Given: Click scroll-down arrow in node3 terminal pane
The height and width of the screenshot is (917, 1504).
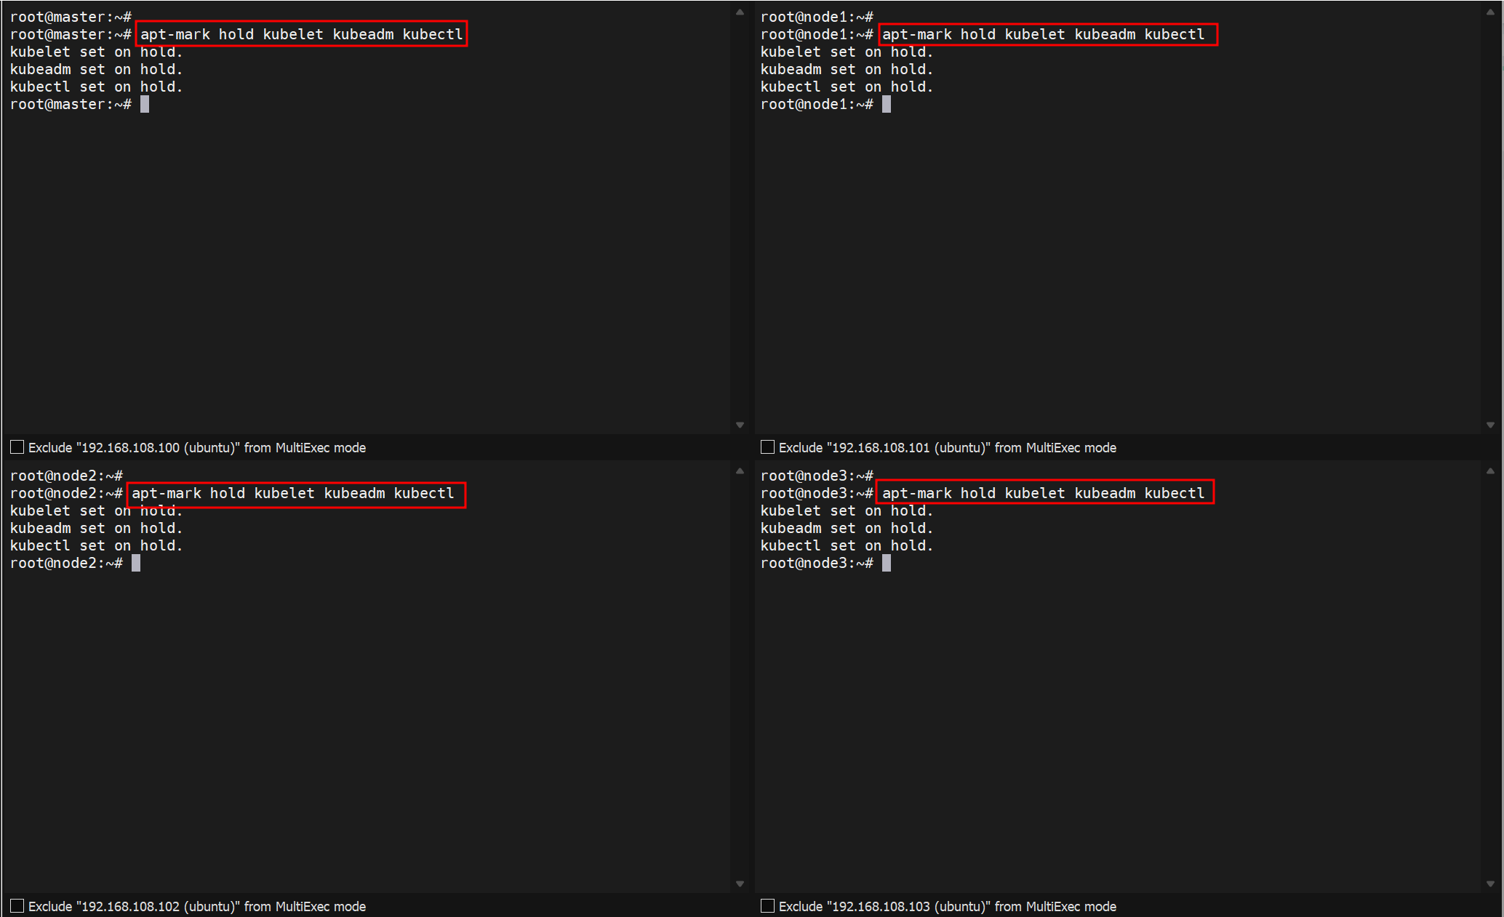Looking at the screenshot, I should click(1490, 884).
